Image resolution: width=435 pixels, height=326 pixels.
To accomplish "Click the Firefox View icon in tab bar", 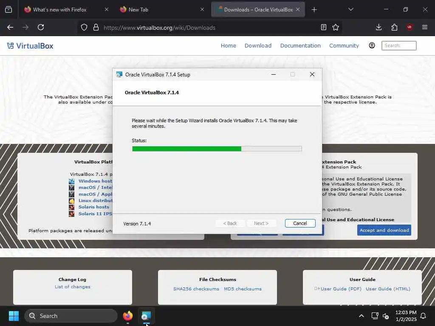I will point(8,9).
